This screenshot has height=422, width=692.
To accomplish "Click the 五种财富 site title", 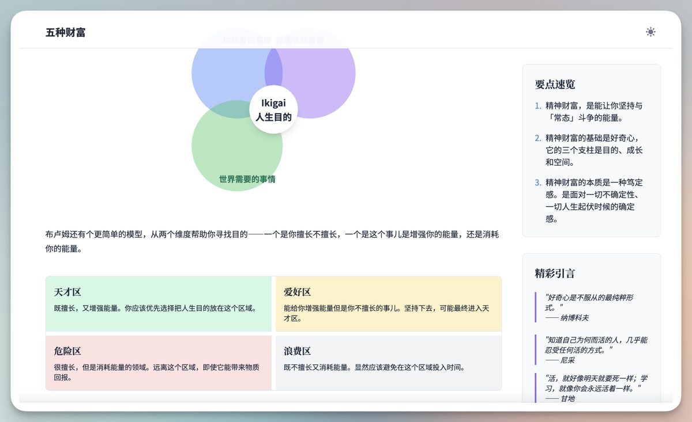I will (66, 32).
